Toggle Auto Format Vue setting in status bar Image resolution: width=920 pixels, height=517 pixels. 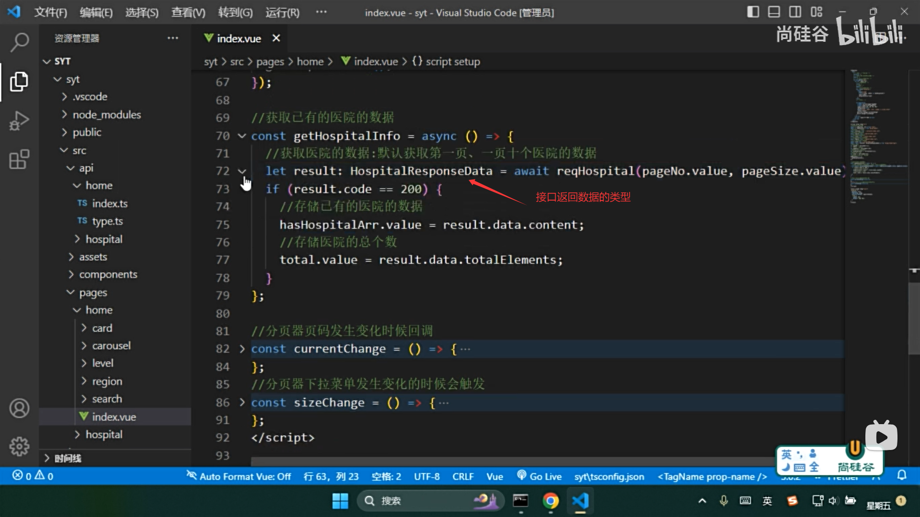[239, 476]
